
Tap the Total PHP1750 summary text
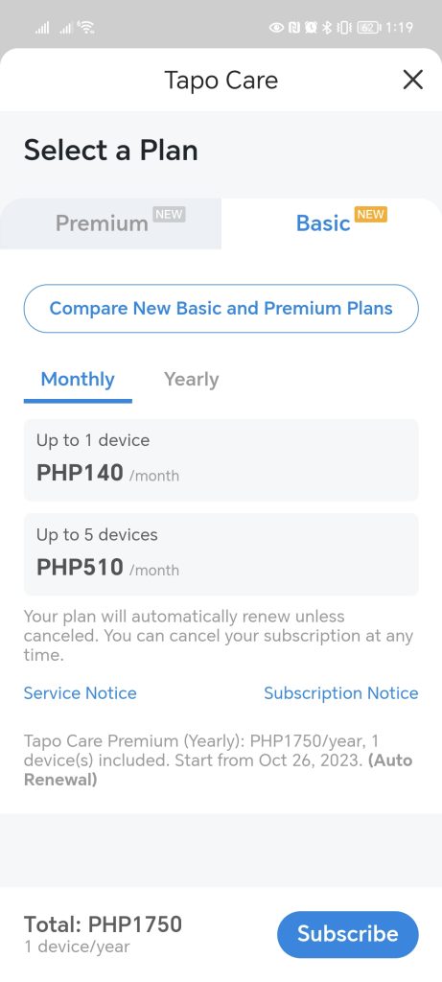click(103, 924)
